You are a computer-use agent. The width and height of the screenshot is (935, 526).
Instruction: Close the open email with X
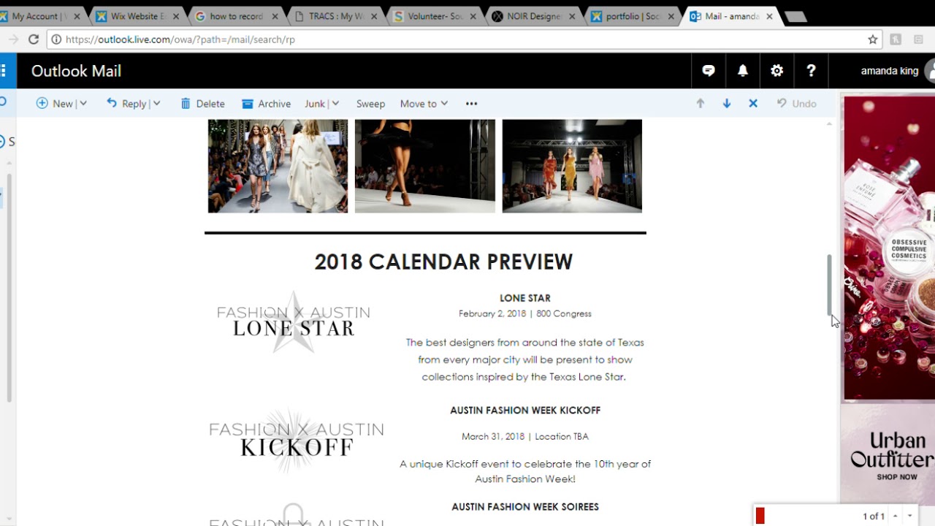click(753, 104)
